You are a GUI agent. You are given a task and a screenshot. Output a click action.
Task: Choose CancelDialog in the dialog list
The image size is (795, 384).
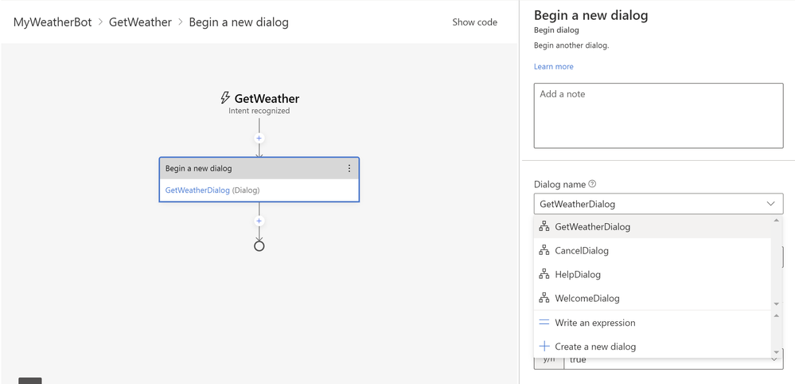coord(581,251)
